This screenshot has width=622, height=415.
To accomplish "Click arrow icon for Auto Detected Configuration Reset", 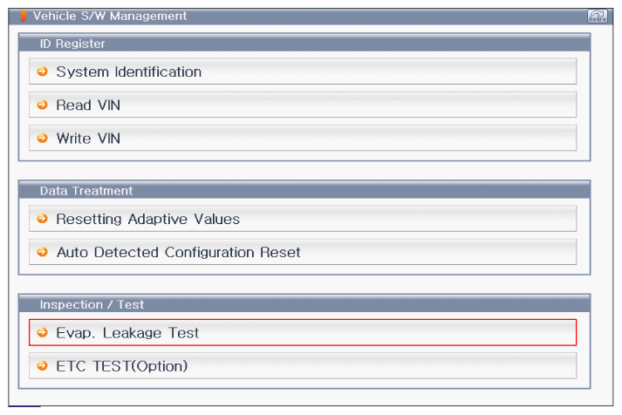I will (42, 252).
